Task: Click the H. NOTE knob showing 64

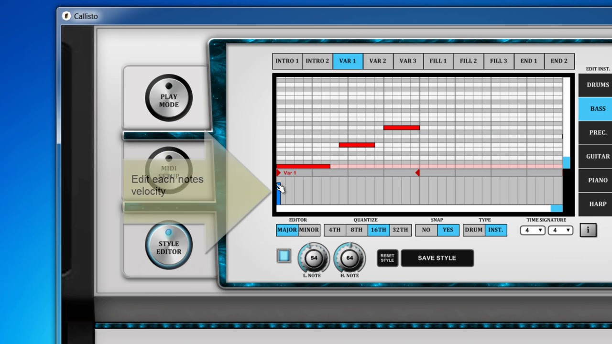Action: point(350,258)
